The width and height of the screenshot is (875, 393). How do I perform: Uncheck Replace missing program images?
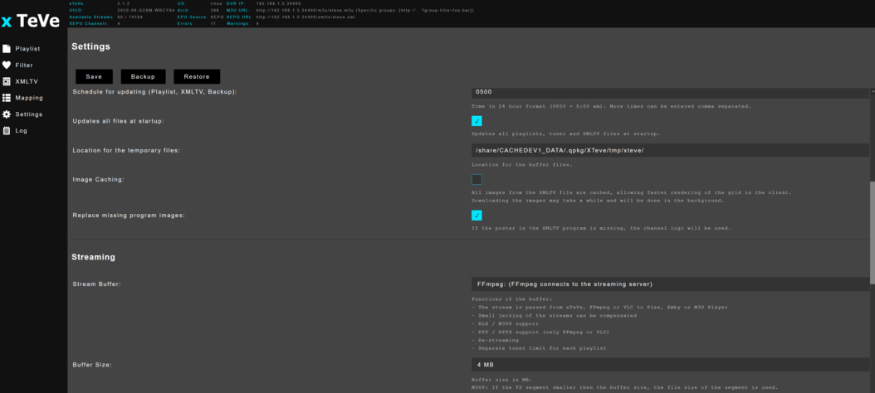(477, 216)
